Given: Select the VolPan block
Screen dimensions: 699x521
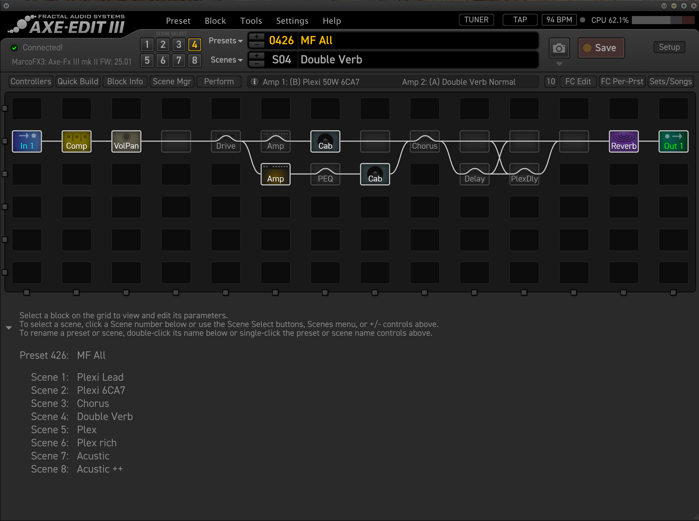Looking at the screenshot, I should [x=126, y=141].
